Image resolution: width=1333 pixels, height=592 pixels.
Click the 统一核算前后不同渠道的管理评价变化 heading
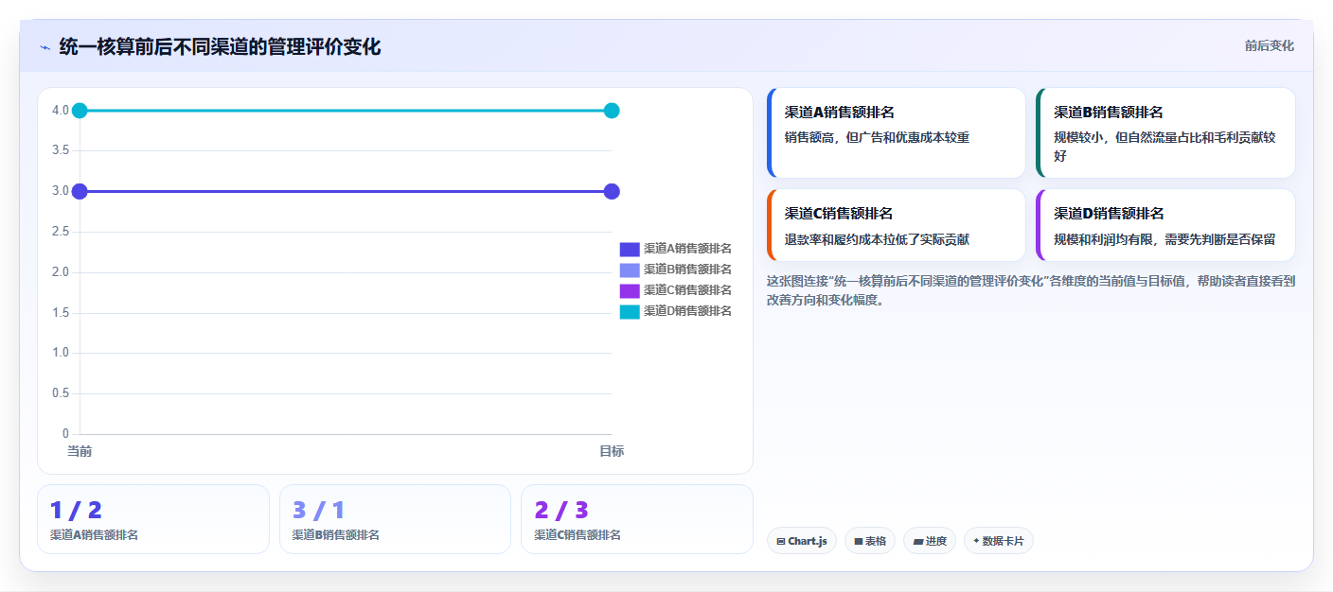pyautogui.click(x=220, y=46)
